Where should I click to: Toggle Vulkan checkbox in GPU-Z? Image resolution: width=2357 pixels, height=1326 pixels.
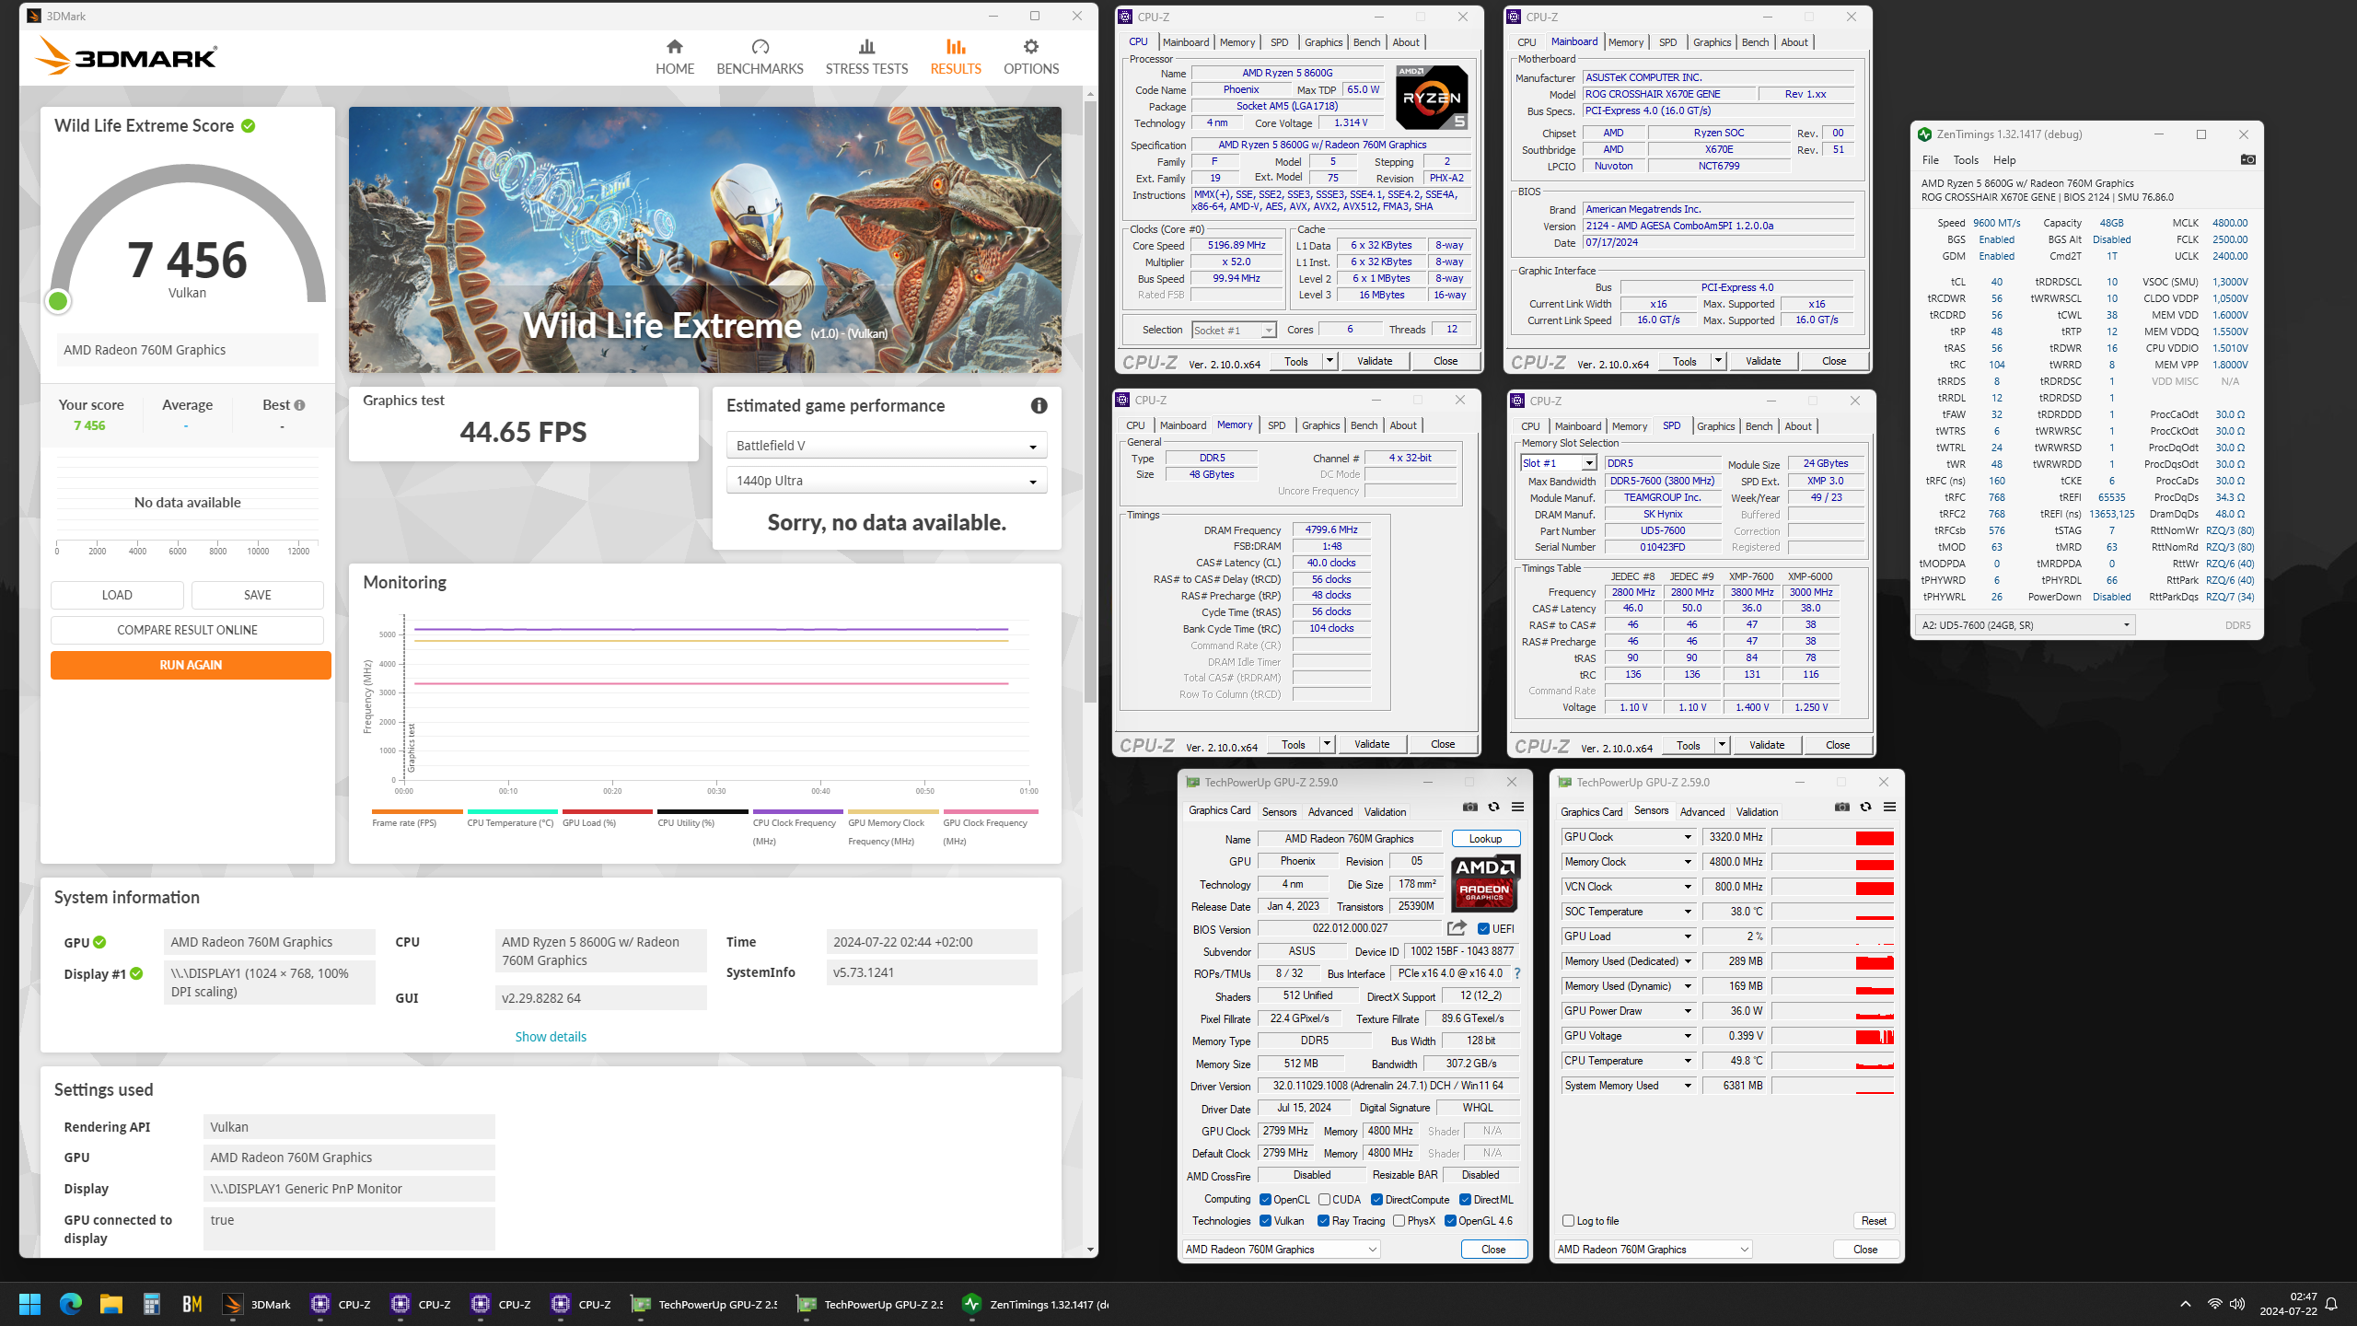click(1265, 1221)
